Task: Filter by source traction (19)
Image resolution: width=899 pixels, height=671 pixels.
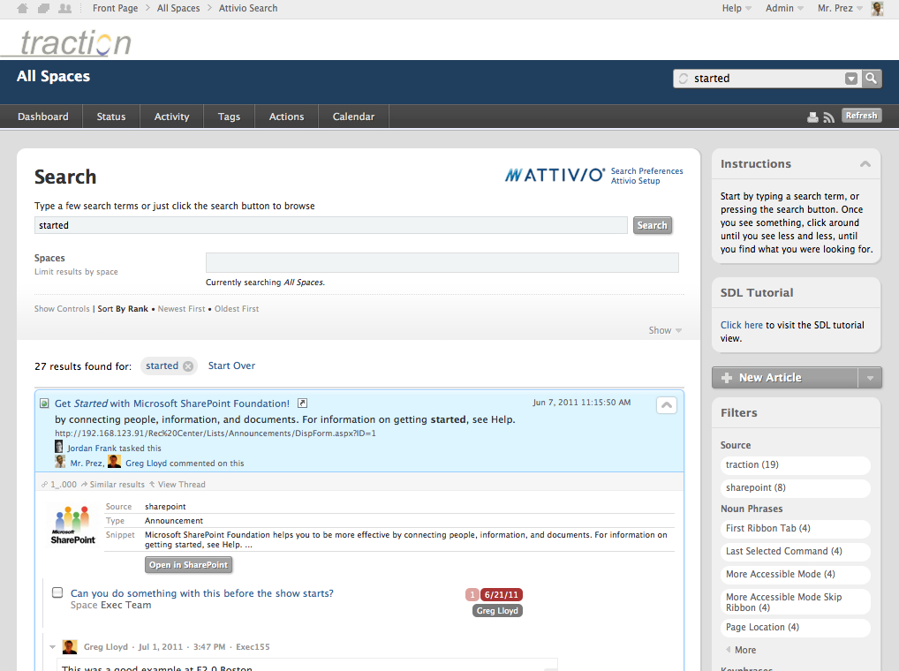Action: tap(795, 464)
